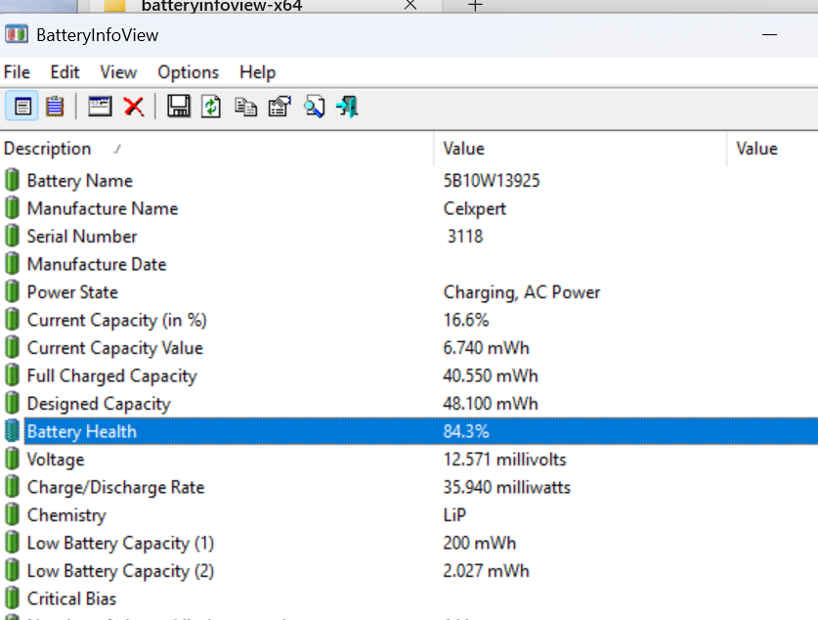Click battery icon beside Full Charged Capacity
The image size is (818, 620).
pos(12,376)
